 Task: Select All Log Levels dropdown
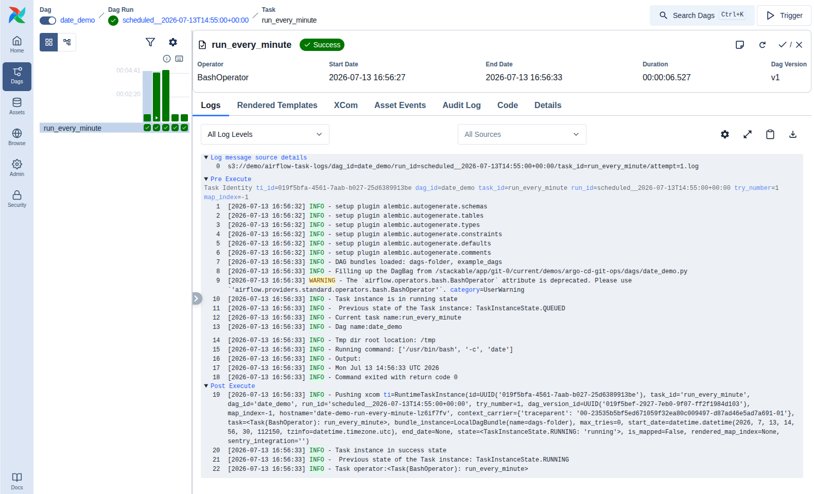(265, 134)
